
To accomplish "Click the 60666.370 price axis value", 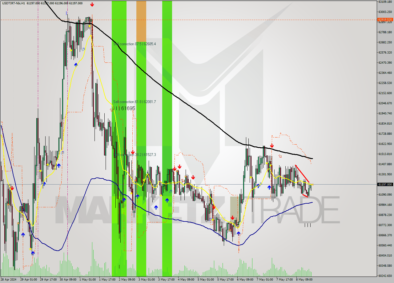I will tap(385, 235).
